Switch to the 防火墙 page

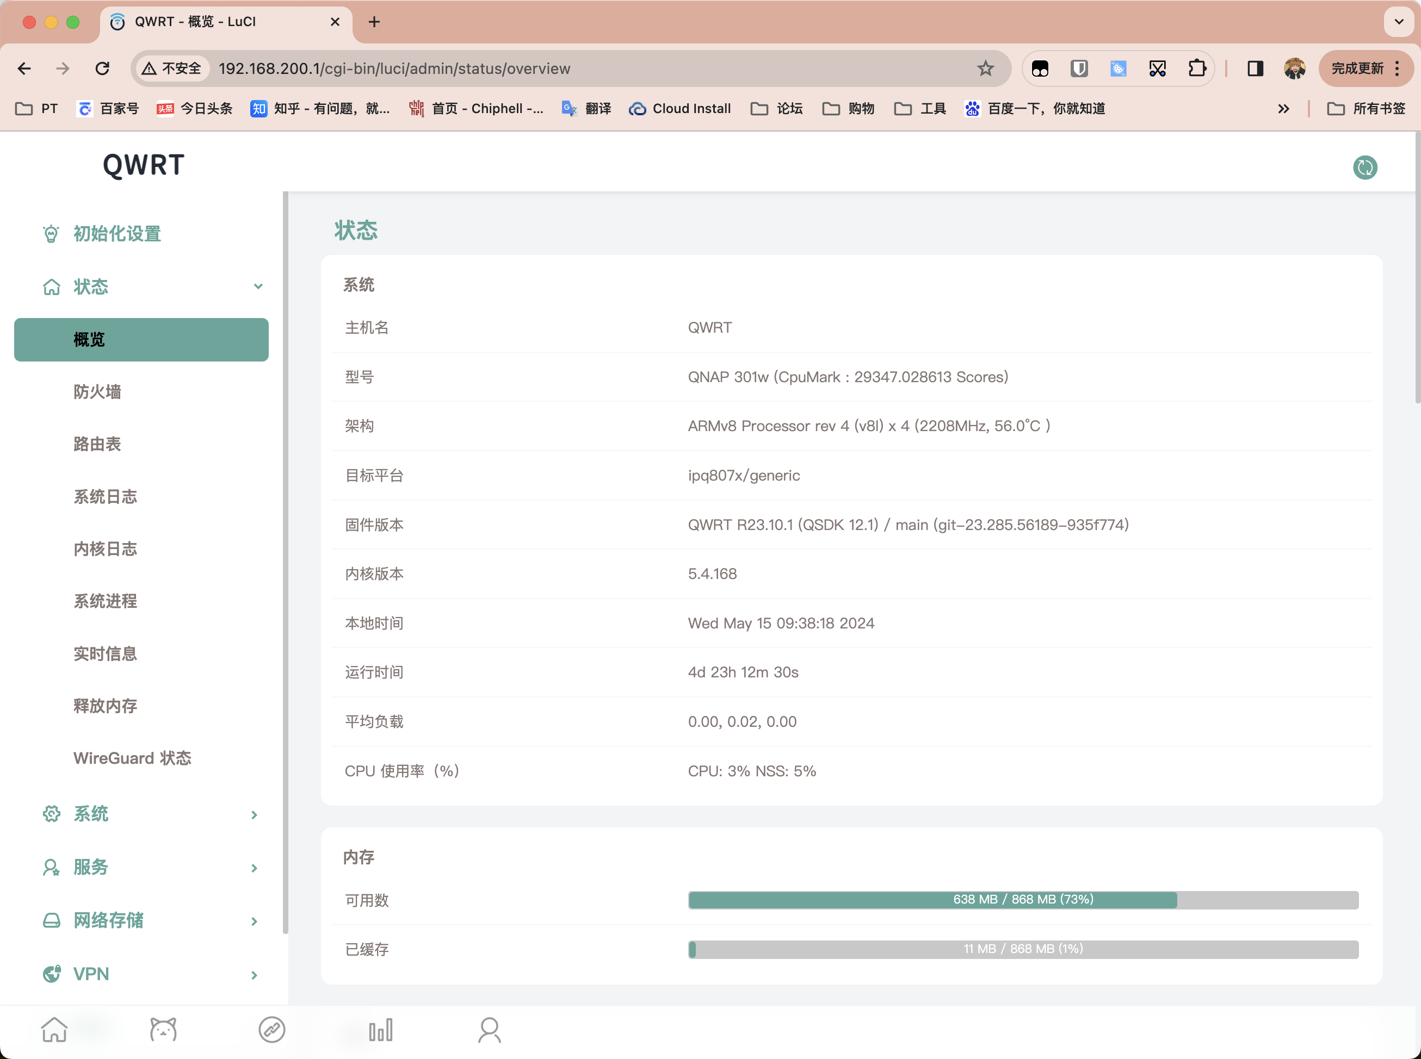[97, 391]
